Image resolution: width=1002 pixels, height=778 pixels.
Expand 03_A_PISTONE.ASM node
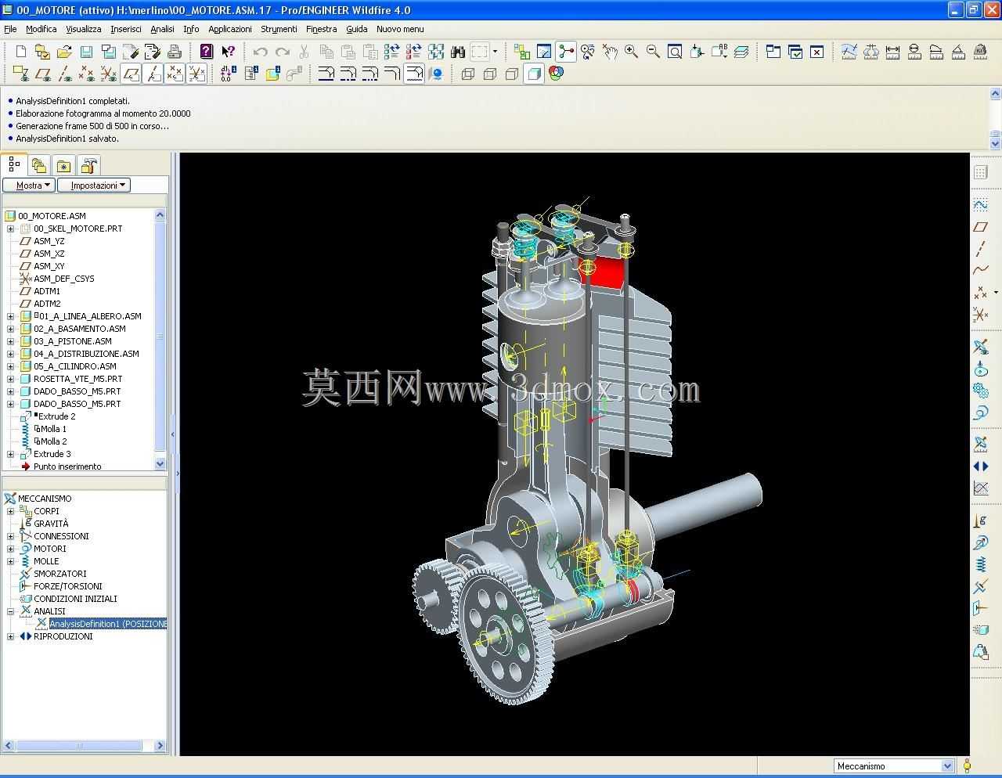10,341
